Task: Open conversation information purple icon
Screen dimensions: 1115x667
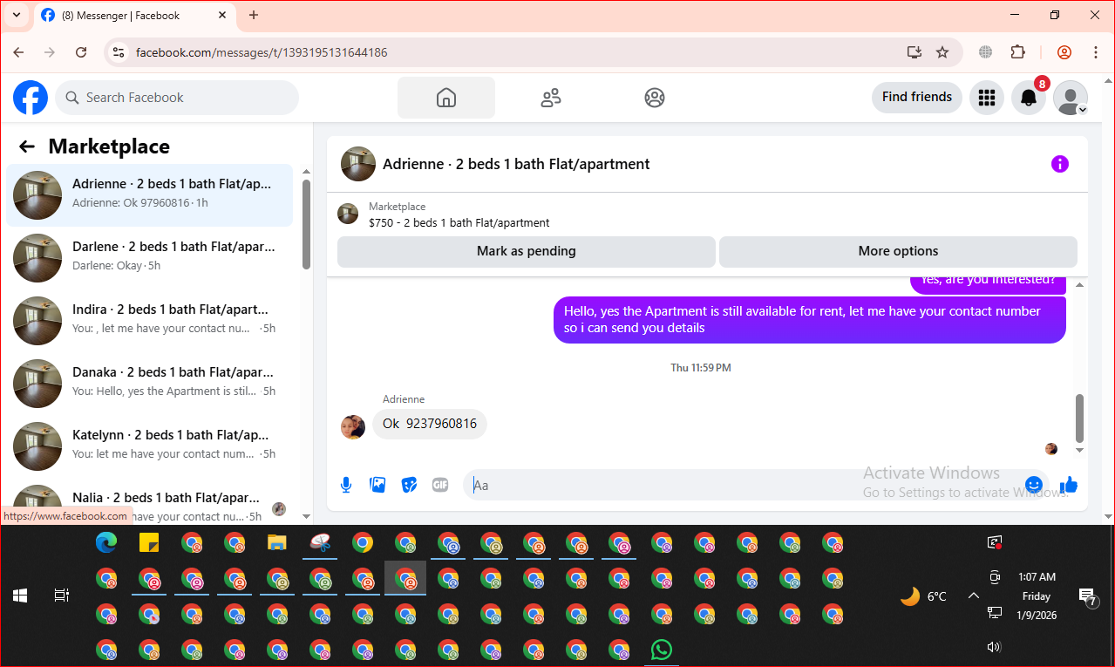Action: [x=1060, y=164]
